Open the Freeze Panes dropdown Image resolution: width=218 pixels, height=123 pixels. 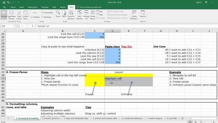click(93, 15)
